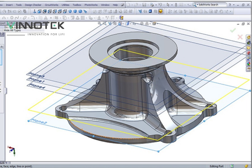Expand the Ellipse tool dropdown arrow
Screen dimensions: 252x168
28,18
